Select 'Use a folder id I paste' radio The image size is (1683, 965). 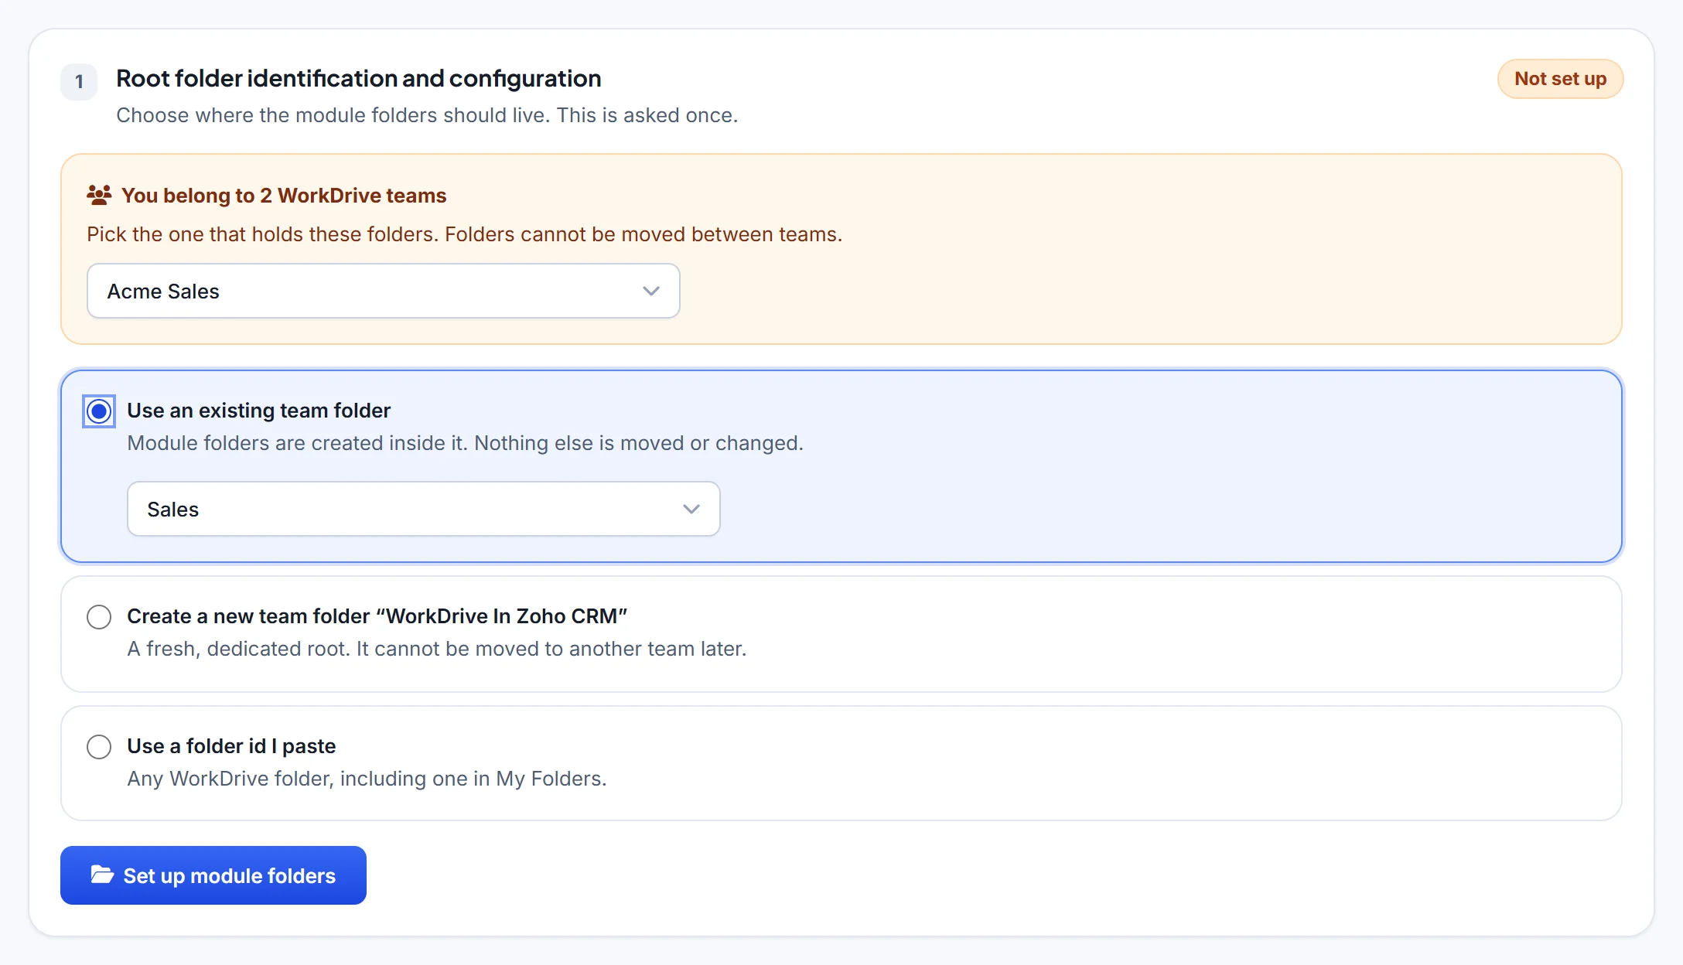pos(99,747)
